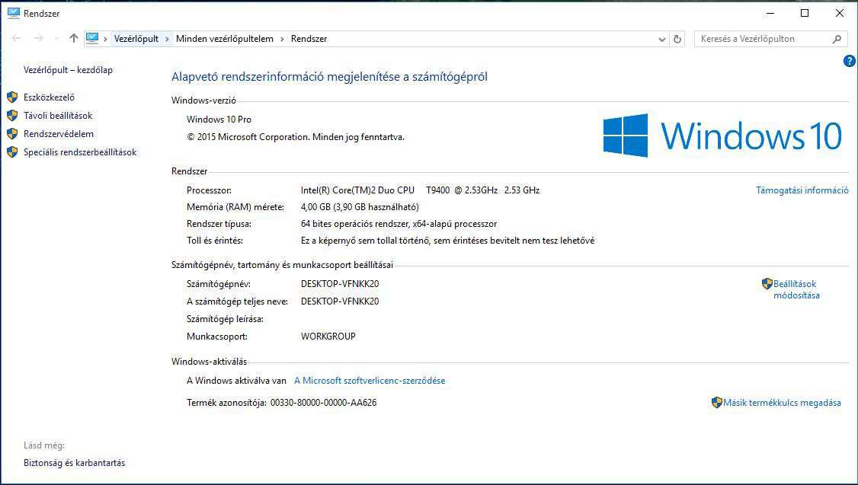Click Másik termékkulcs megadása link

click(x=782, y=403)
